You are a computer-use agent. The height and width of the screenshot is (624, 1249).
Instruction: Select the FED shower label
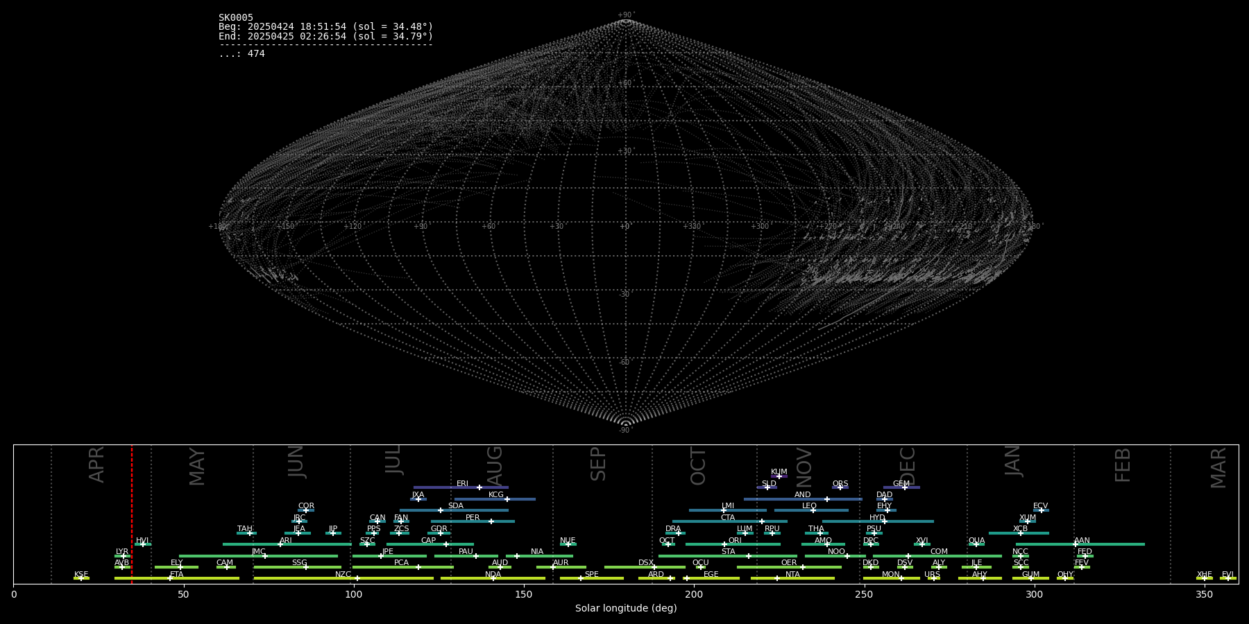click(x=1085, y=552)
